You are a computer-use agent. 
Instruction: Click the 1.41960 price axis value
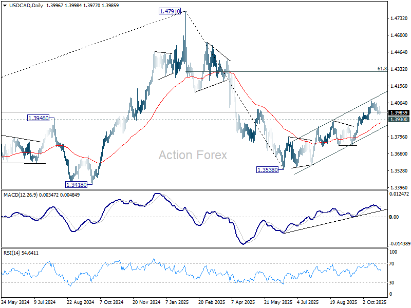click(x=399, y=86)
